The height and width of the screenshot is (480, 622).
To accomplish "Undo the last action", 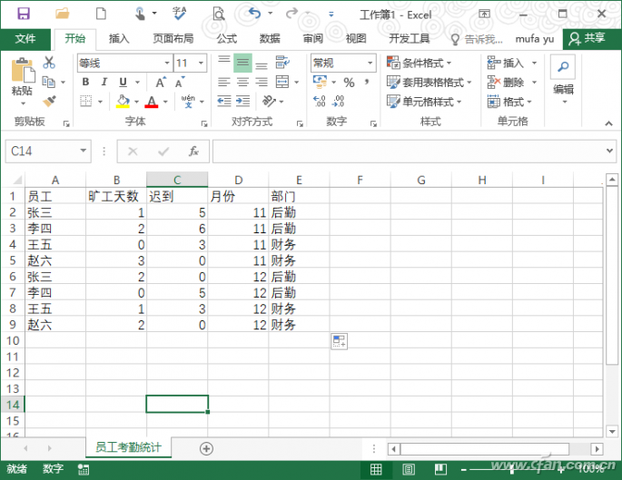I will coord(254,14).
